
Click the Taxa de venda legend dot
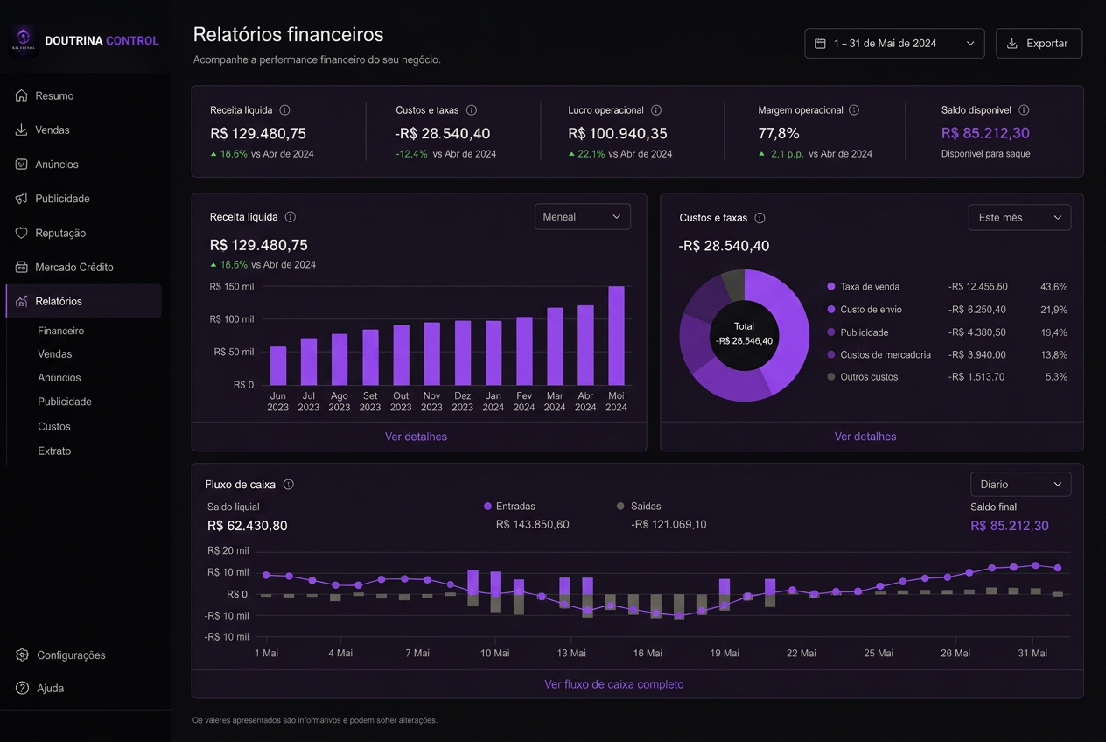831,286
